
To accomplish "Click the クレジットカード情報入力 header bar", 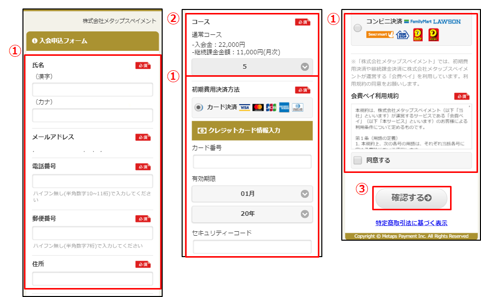I will click(x=252, y=131).
